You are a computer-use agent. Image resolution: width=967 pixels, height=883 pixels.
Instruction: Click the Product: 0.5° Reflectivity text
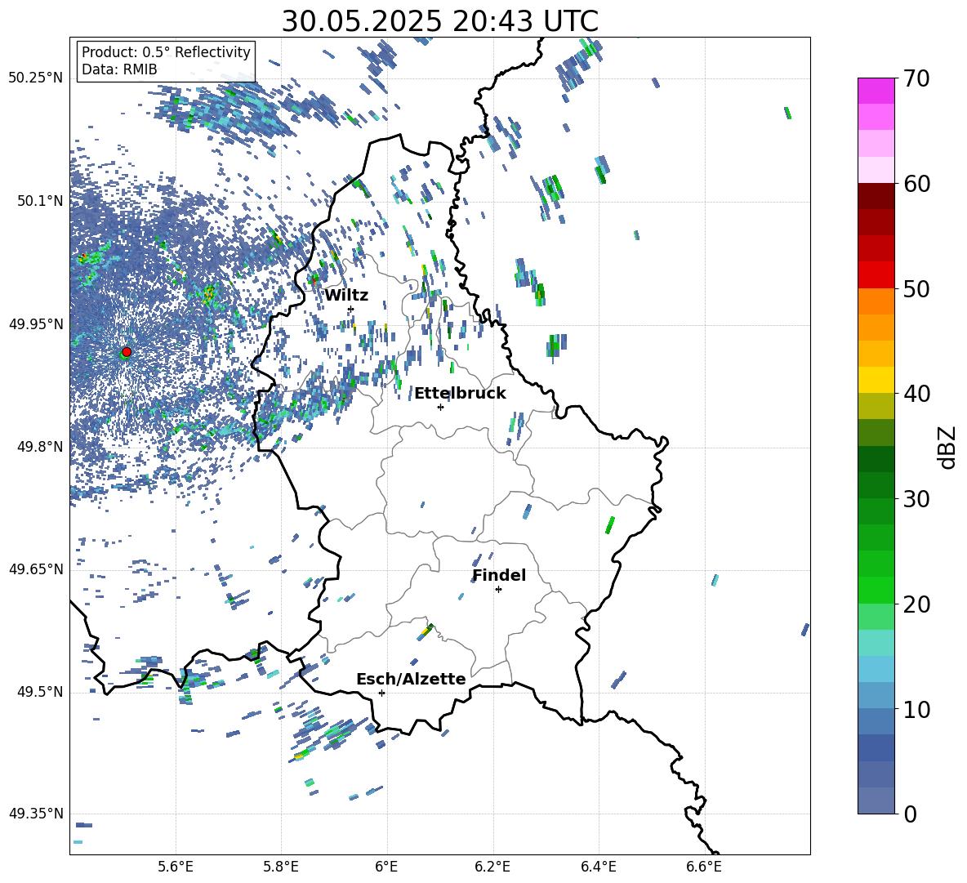166,51
